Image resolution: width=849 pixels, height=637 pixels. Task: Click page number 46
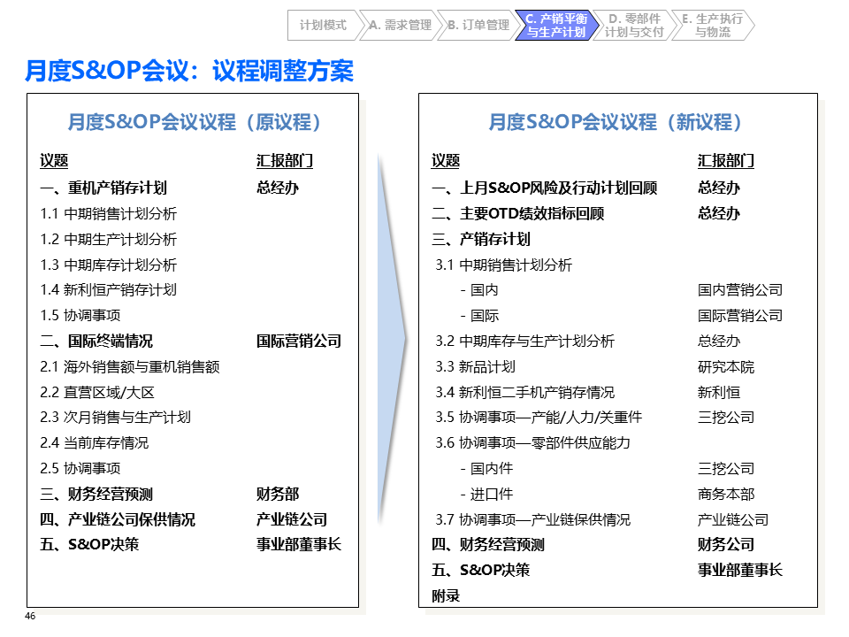(x=30, y=616)
